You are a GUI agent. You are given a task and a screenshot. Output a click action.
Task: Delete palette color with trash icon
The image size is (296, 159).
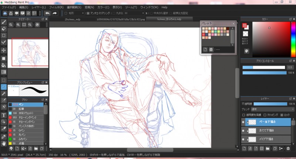click(x=211, y=50)
